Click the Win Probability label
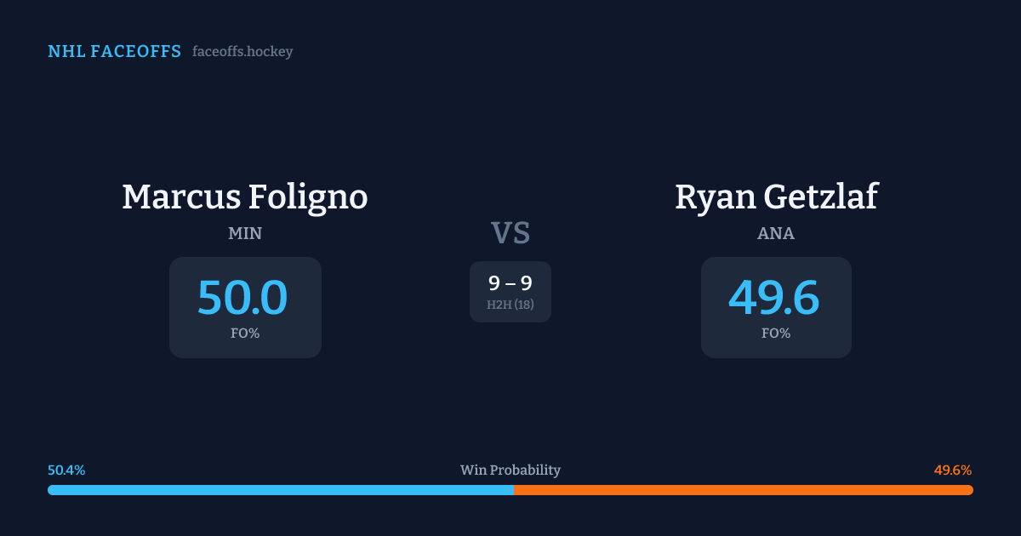This screenshot has width=1021, height=536. [510, 470]
